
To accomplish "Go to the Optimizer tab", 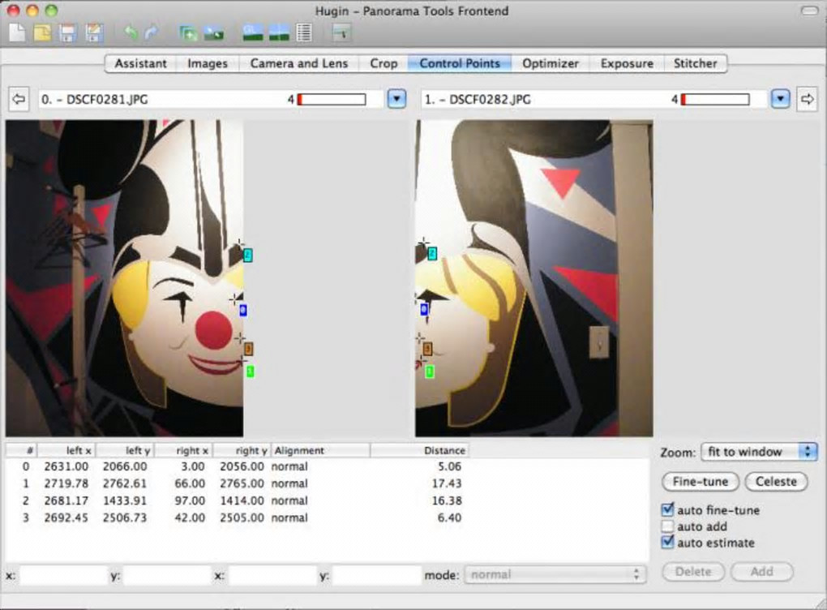I will click(x=550, y=63).
